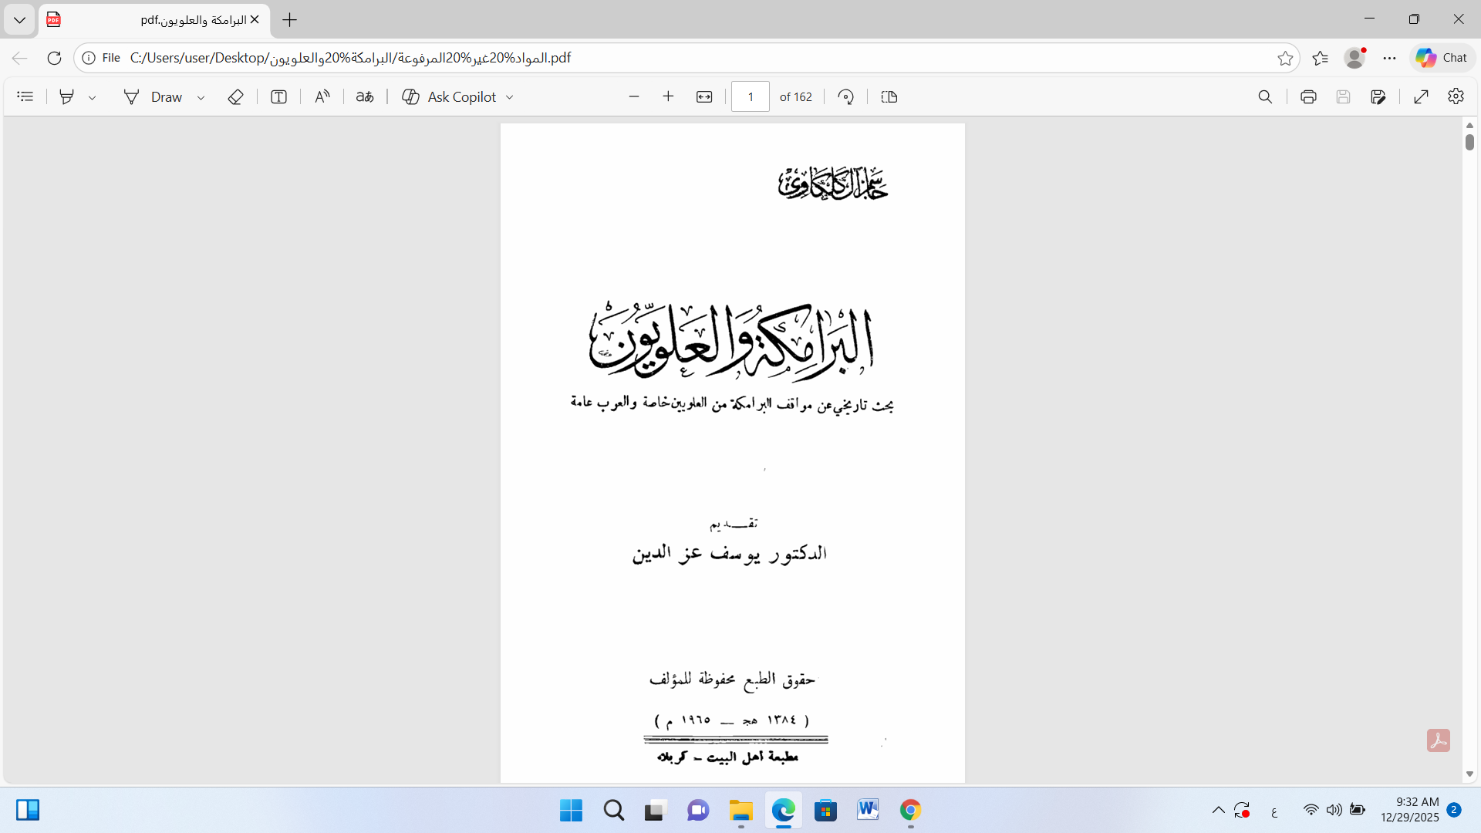1481x833 pixels.
Task: Select the Draw tool
Action: click(x=153, y=96)
